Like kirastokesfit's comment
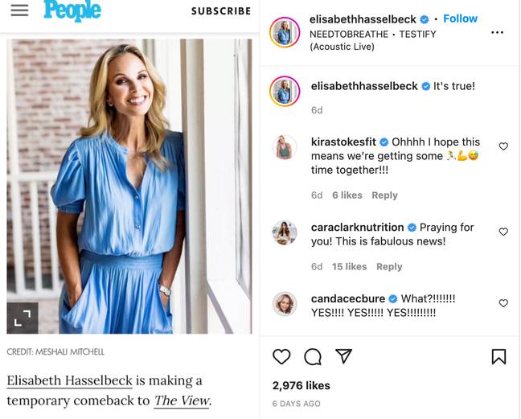Image resolution: width=521 pixels, height=419 pixels. click(x=503, y=146)
